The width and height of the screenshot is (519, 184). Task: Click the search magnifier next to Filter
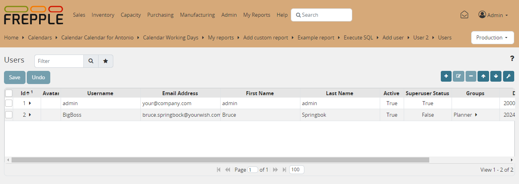[x=91, y=61]
